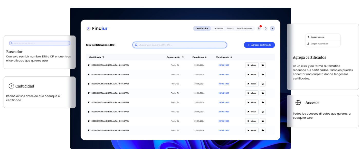Click the trash icon in the last row
Screen dimensions: 362x154
(89, 130)
